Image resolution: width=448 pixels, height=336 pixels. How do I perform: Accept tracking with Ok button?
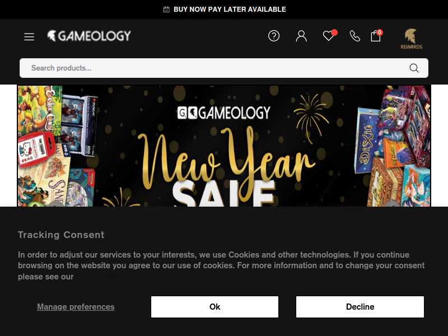pos(214,307)
